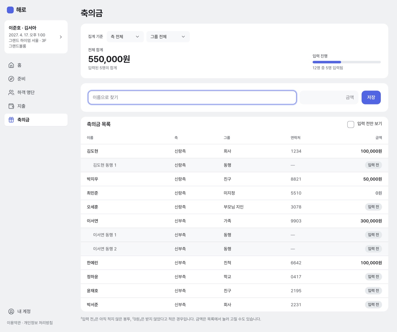This screenshot has width=397, height=332.
Task: Select the 윤재호 name cell
Action: (92, 291)
